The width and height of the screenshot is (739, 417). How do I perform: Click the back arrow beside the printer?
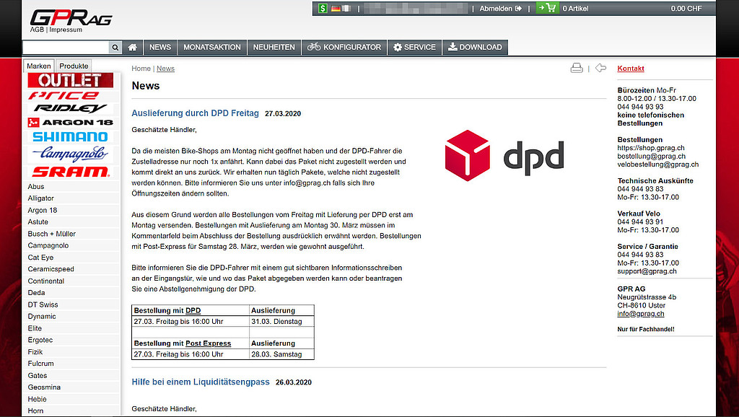coord(600,69)
